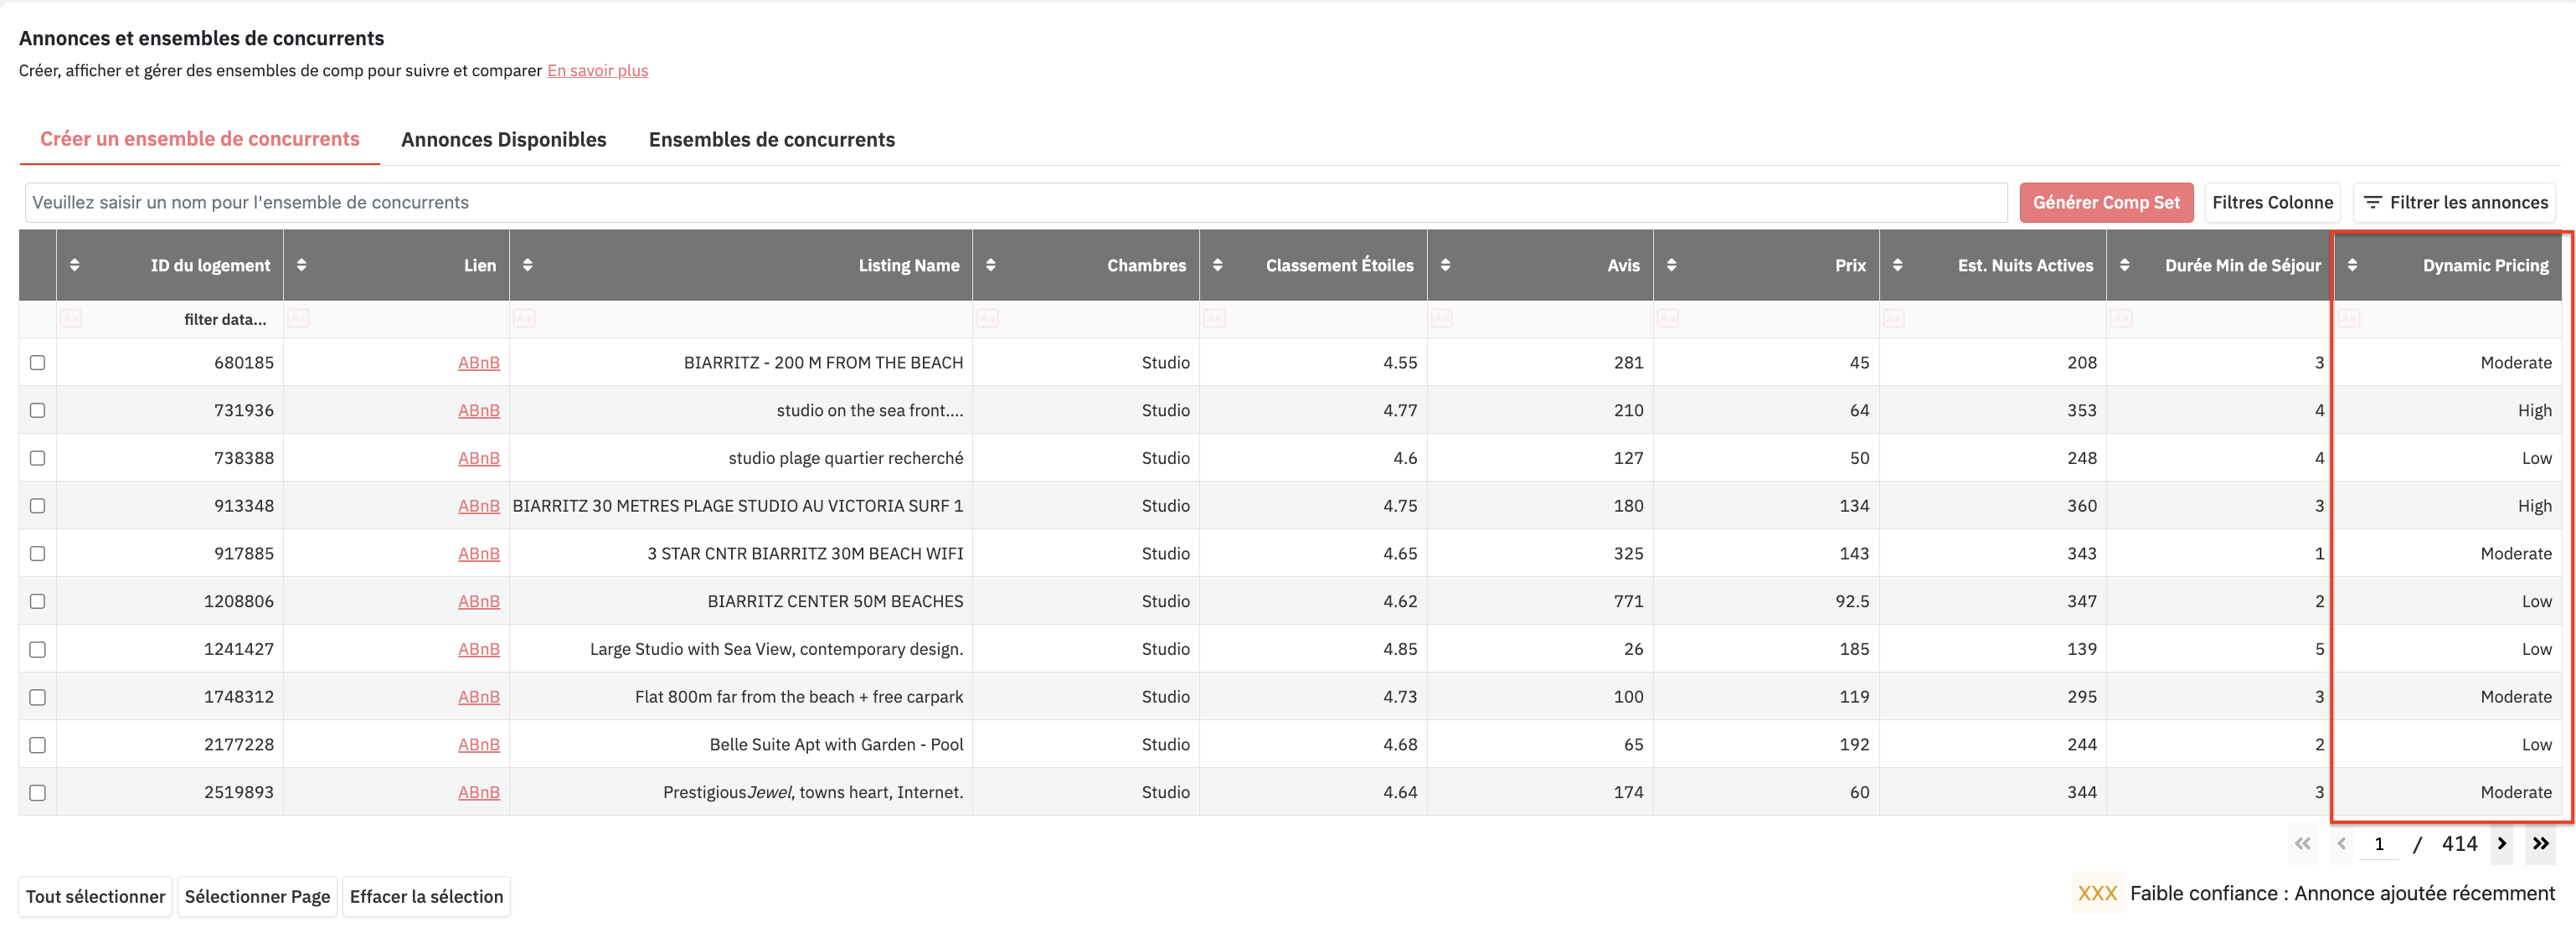Image resolution: width=2576 pixels, height=943 pixels.
Task: Sort by Listing Name column
Action: tap(528, 265)
